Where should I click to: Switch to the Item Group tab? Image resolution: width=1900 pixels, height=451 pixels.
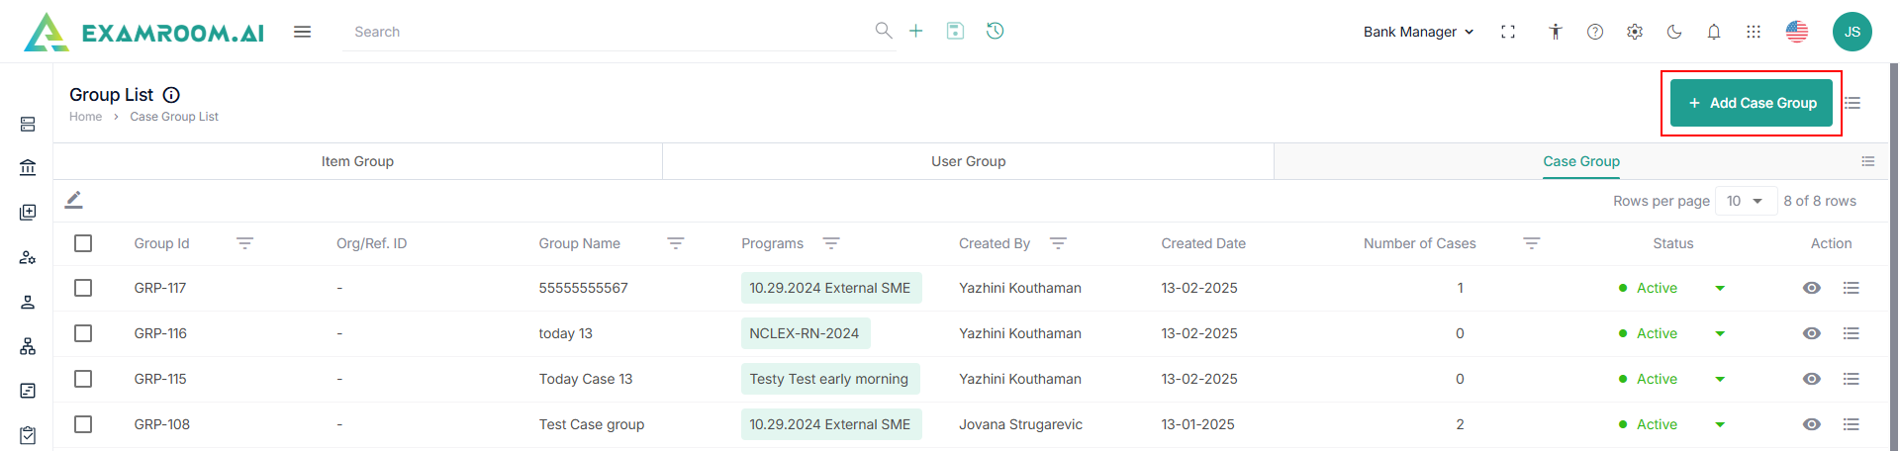[x=357, y=161]
